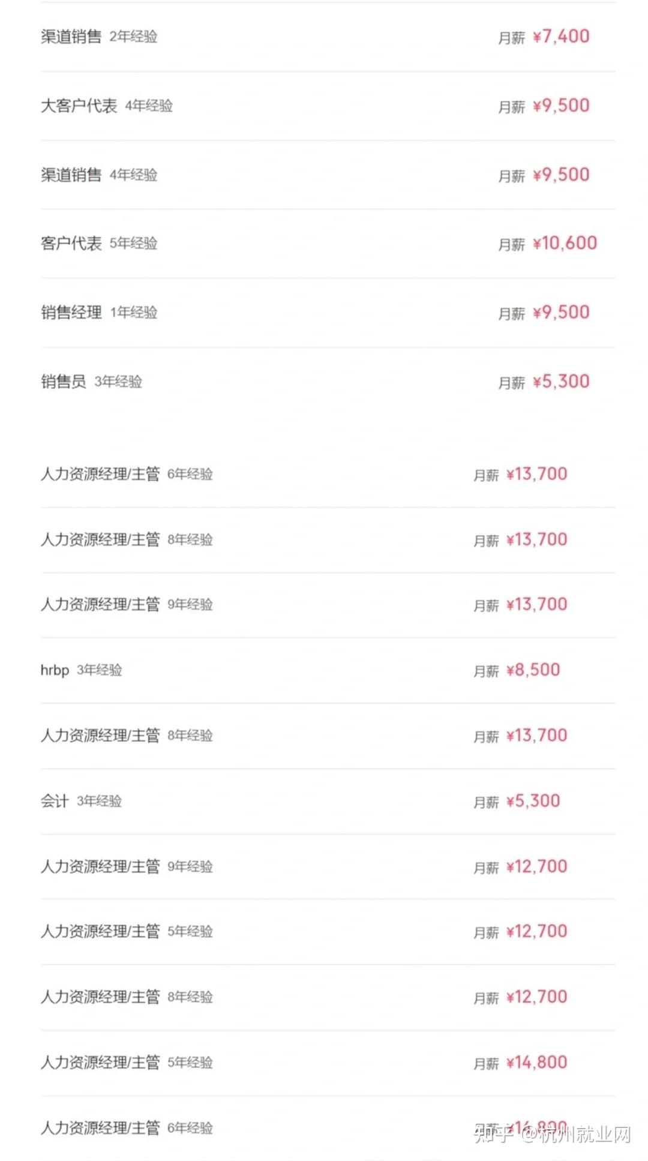Open 人力资源经理/主管 9年经验 ¥13,700 row

click(328, 605)
